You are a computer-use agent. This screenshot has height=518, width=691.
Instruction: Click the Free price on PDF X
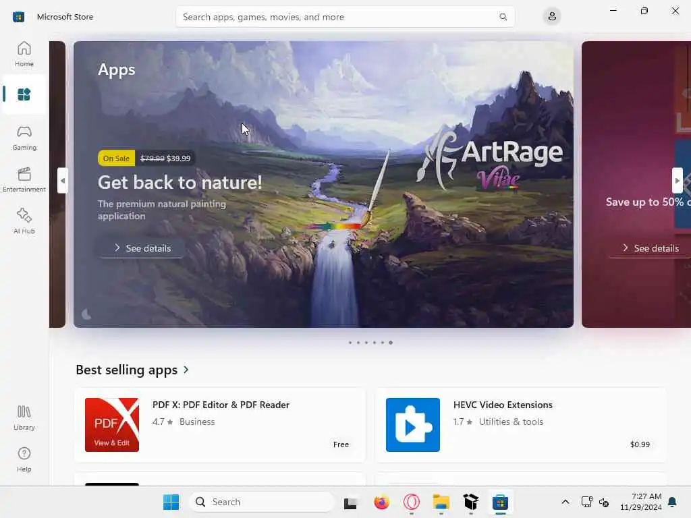click(341, 444)
